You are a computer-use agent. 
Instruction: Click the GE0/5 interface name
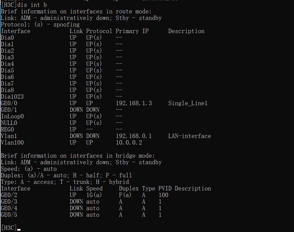tap(9, 215)
